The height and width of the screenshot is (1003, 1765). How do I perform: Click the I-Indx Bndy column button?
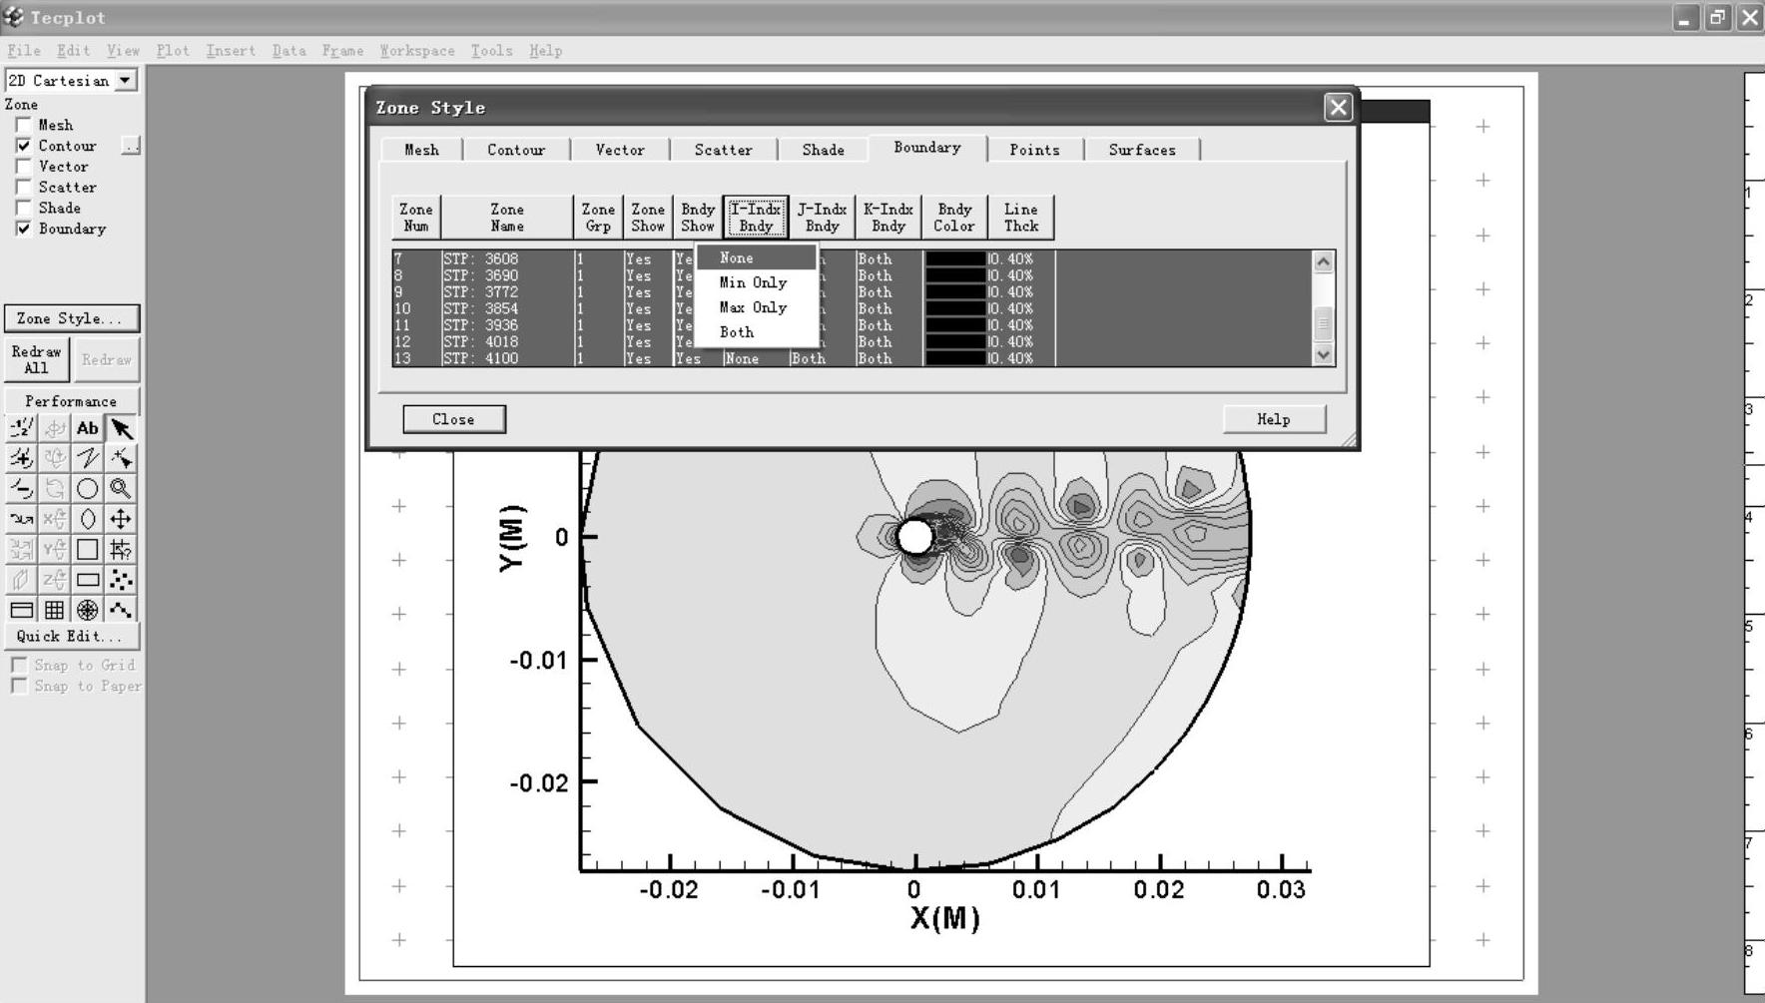[x=756, y=218]
